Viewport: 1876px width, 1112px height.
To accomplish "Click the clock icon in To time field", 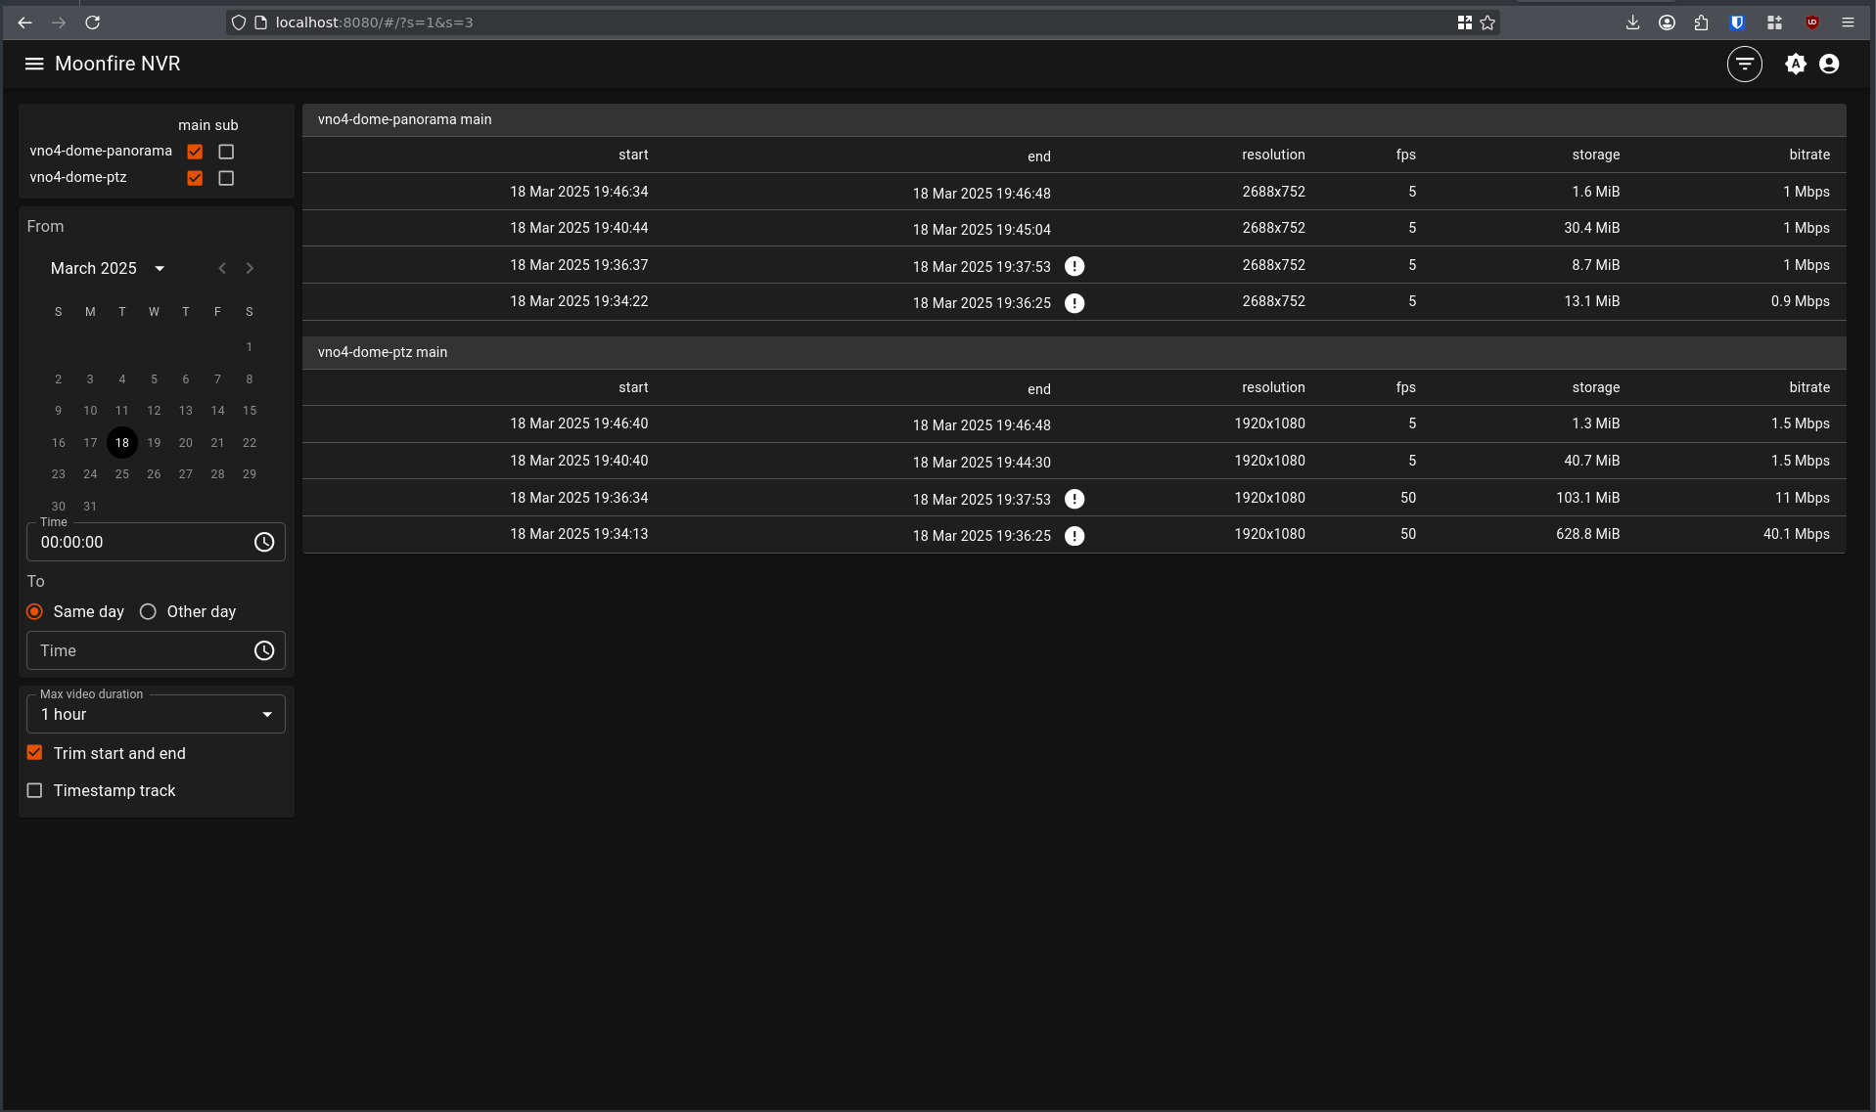I will pos(264,650).
